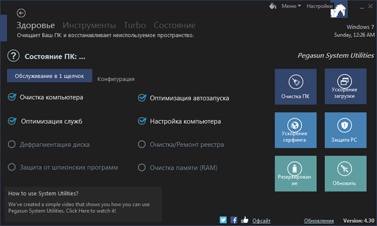
Task: Click the Windows 7 label
Action: coord(360,27)
